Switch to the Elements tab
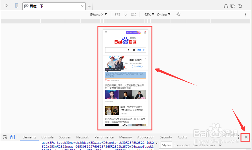The image size is (252, 150). point(29,137)
